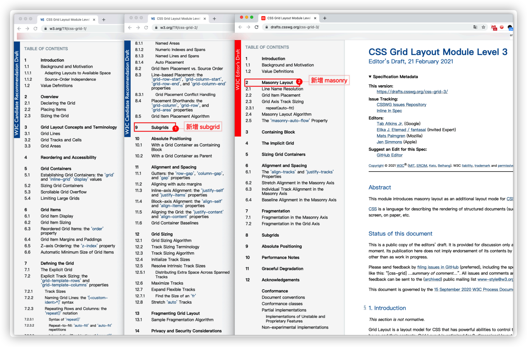The width and height of the screenshot is (527, 347).
Task: Open Jen Simmons editor link
Action: [x=389, y=142]
